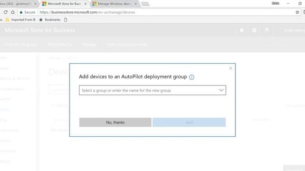
Task: Open the help question mark icon
Action: pos(266,30)
